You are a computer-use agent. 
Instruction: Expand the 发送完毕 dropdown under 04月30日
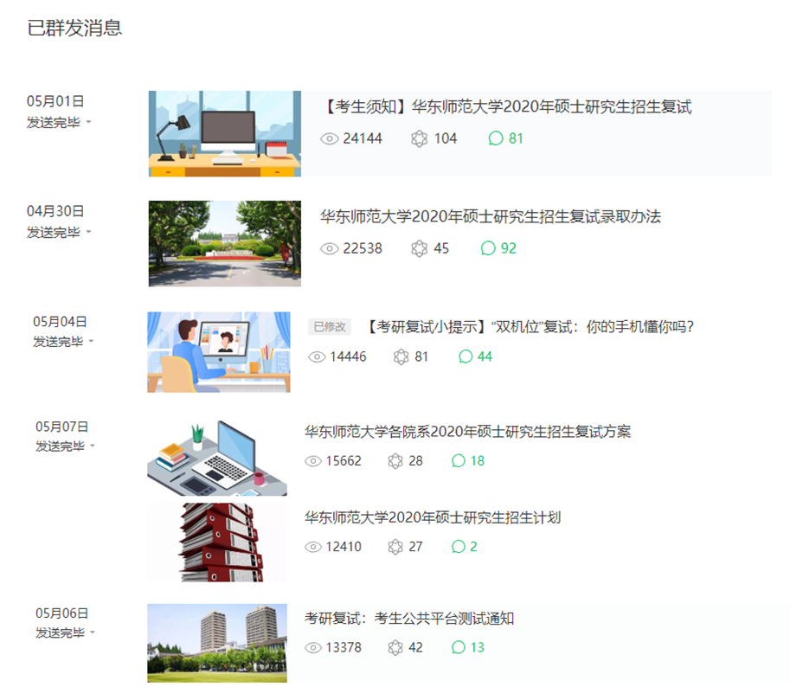tap(88, 231)
